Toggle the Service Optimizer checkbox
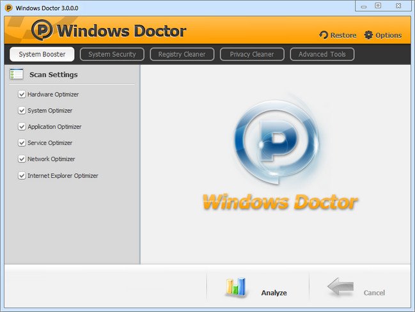Image resolution: width=415 pixels, height=312 pixels. [x=22, y=143]
